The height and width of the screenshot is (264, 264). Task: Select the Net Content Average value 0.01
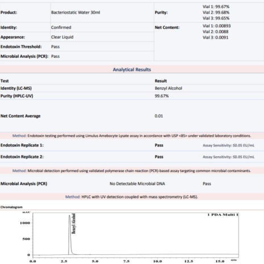158,116
